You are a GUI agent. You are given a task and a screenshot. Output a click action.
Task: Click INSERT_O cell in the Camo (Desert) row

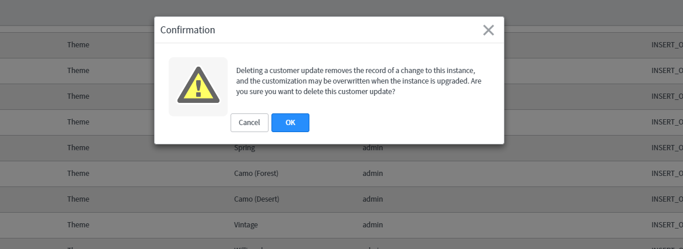(x=667, y=199)
